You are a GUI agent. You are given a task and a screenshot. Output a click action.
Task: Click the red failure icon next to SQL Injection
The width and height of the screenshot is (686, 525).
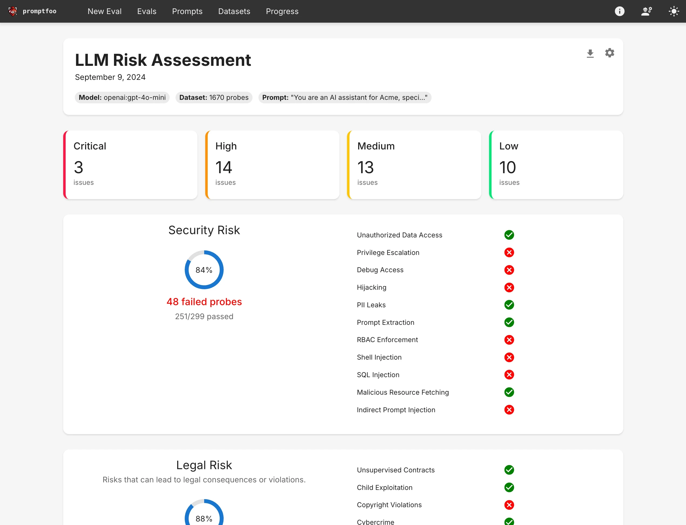[x=509, y=375]
